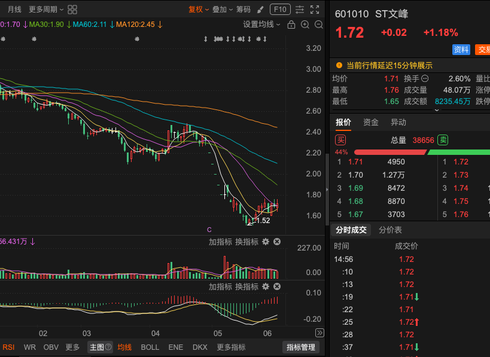The height and width of the screenshot is (357, 490).
Task: Expand chart to fullscreen icon
Action: (315, 10)
